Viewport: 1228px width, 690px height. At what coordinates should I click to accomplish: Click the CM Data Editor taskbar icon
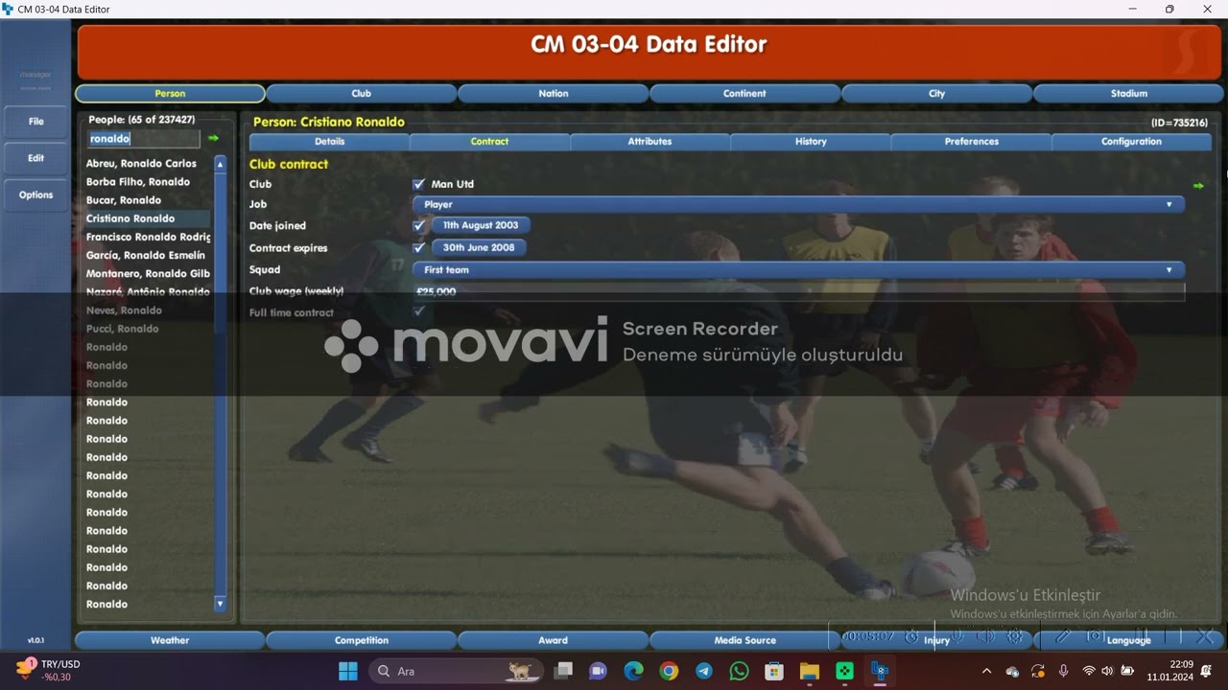click(880, 671)
